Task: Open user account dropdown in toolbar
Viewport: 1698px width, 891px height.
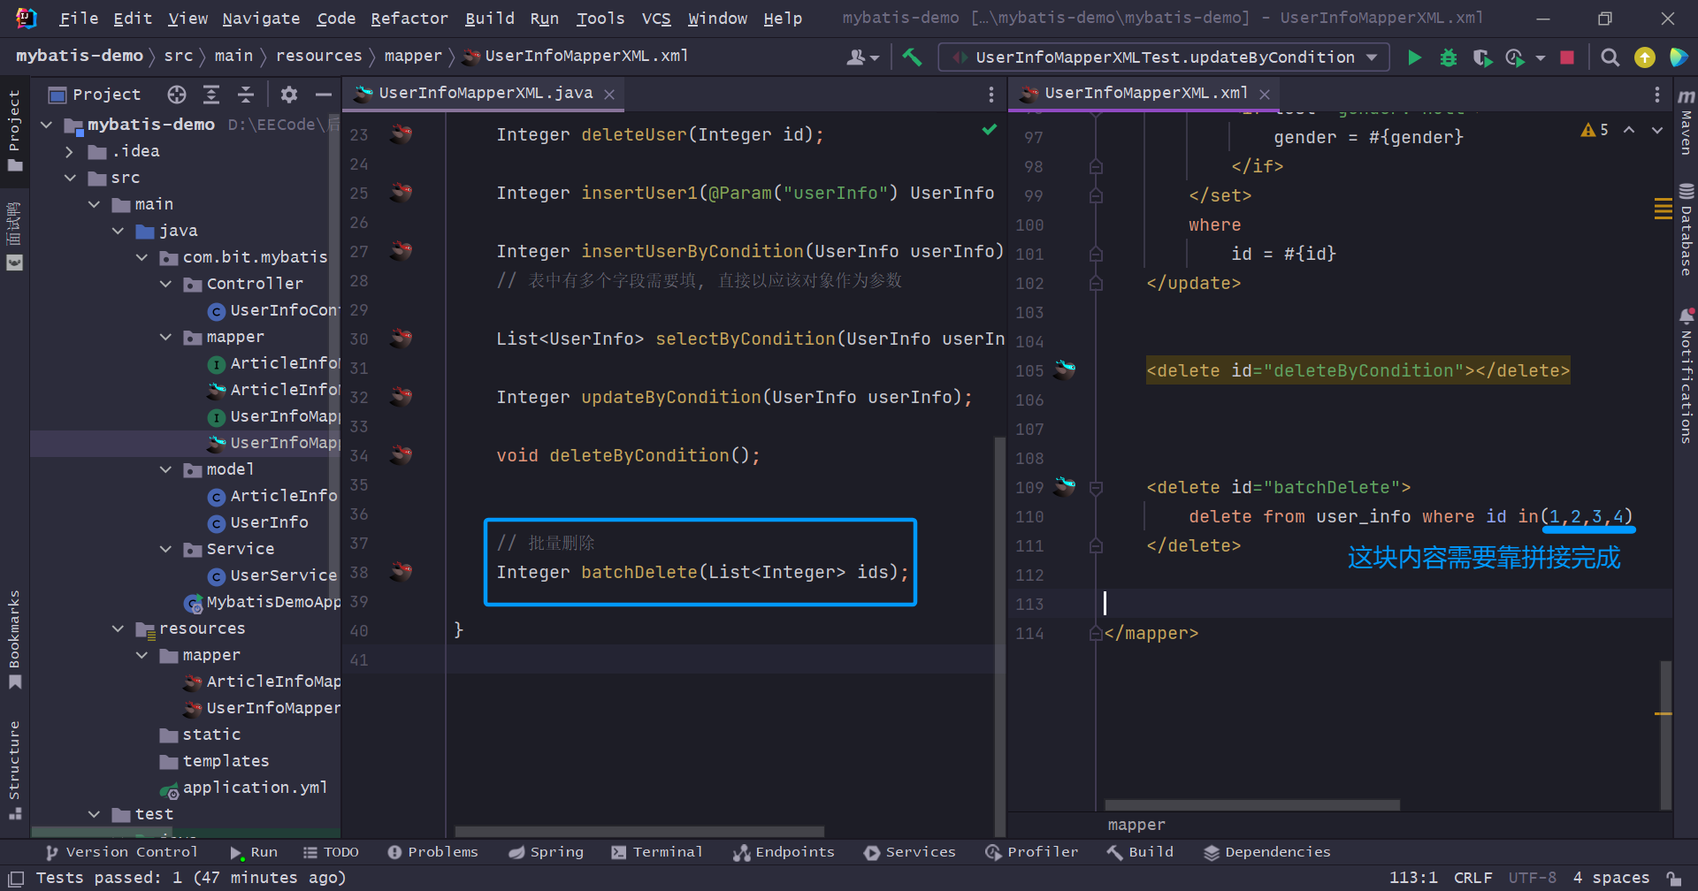Action: tap(862, 57)
